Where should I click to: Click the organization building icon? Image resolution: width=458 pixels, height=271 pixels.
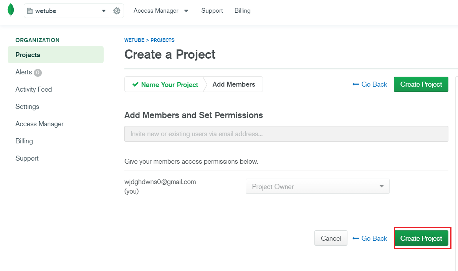coord(30,11)
